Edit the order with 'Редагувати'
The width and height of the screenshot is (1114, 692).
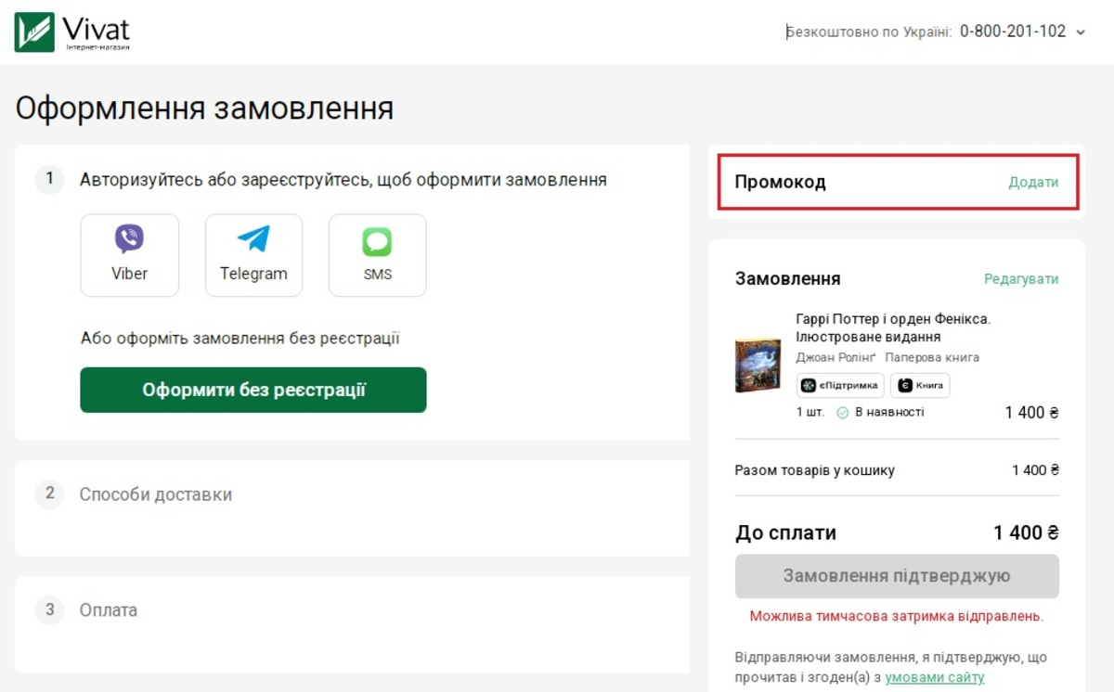[1021, 278]
